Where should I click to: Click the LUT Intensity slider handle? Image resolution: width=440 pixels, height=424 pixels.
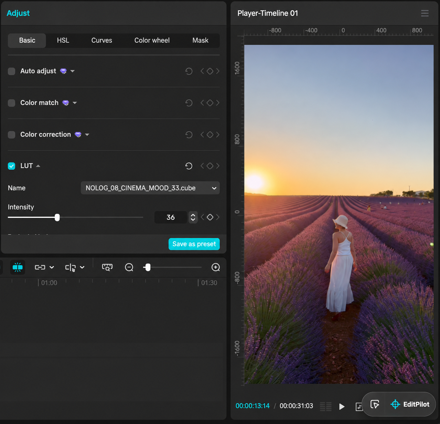click(x=57, y=217)
